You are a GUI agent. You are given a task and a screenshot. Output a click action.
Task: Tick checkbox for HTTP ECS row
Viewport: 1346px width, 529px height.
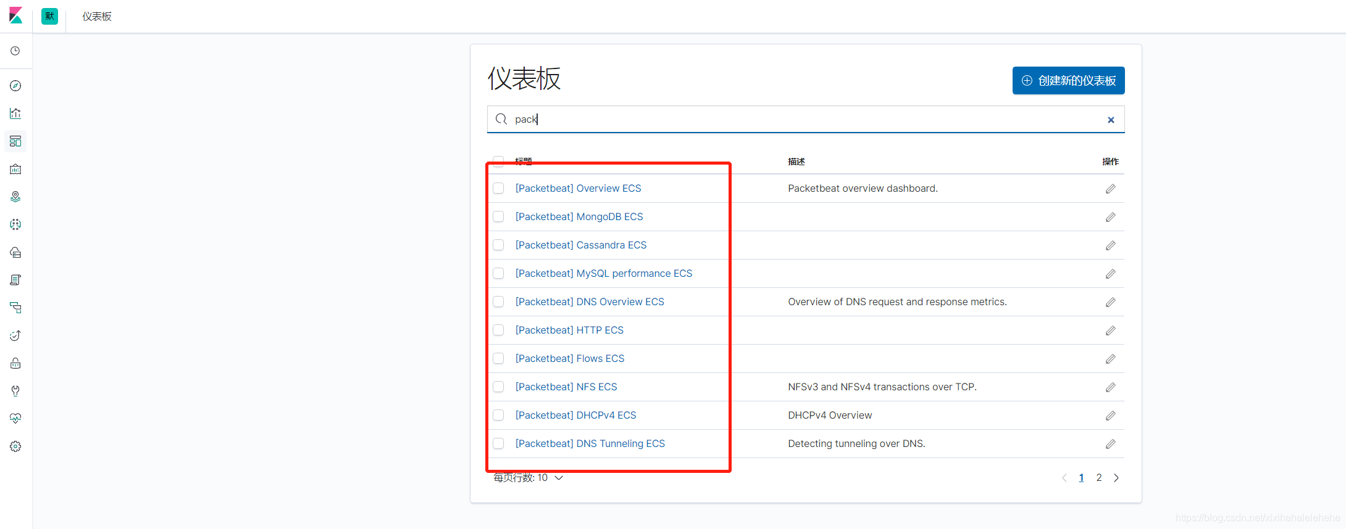(x=498, y=330)
